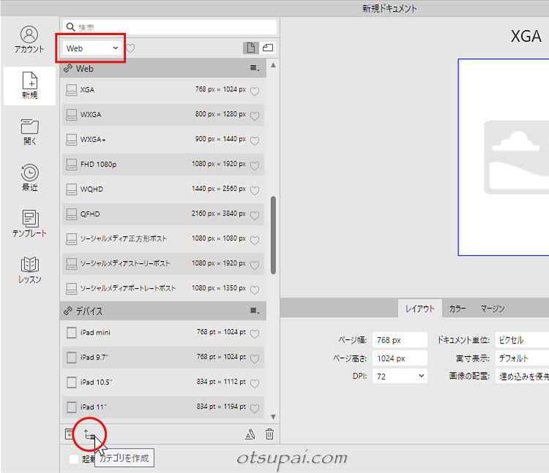The image size is (549, 473).
Task: Click the create category icon
Action: click(x=89, y=435)
